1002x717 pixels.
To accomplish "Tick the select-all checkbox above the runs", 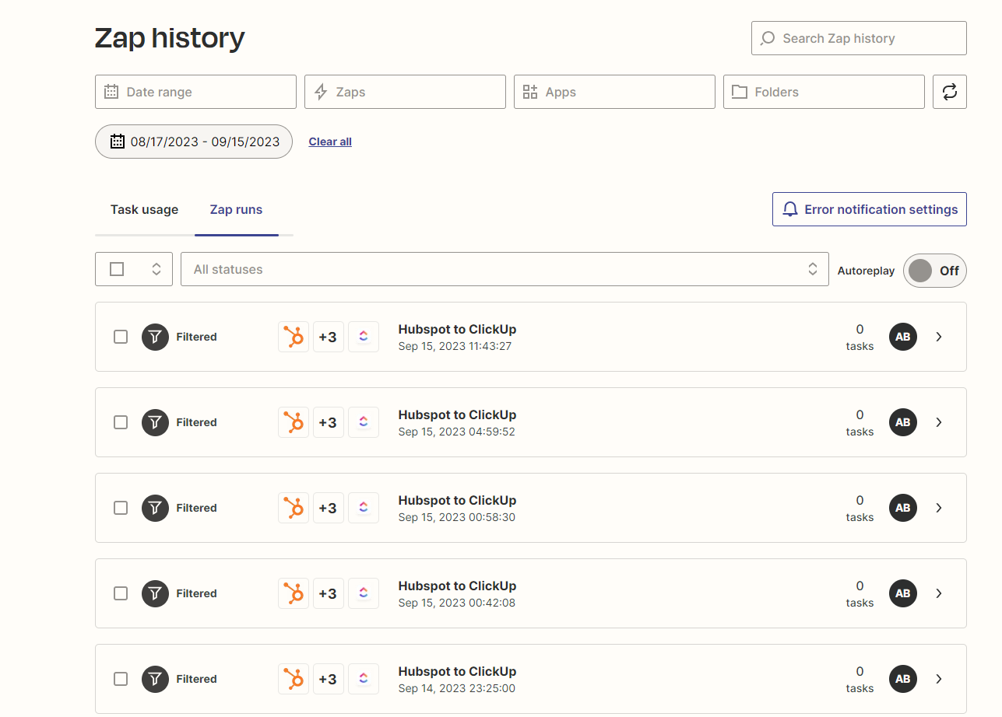I will coord(117,269).
